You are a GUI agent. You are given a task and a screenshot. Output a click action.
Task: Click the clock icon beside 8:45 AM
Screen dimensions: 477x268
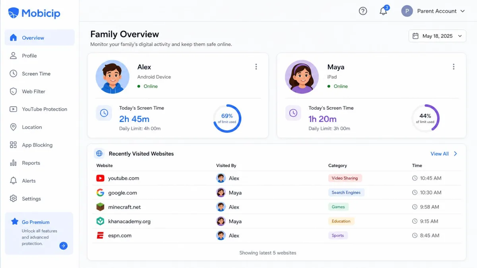(415, 235)
